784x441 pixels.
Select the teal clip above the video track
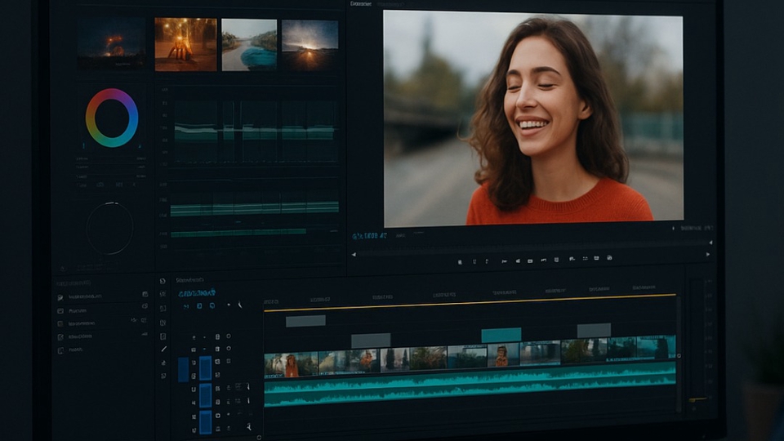(501, 335)
